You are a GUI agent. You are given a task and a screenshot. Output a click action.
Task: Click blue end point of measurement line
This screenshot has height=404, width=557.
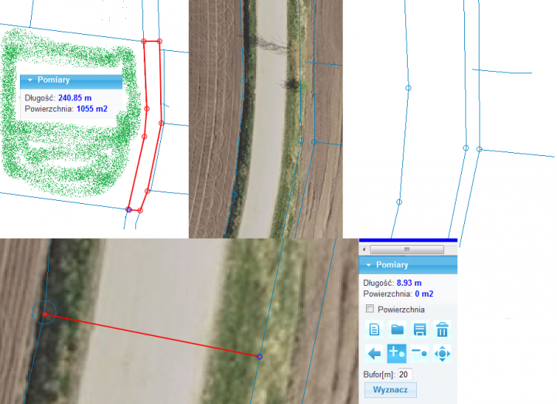click(x=259, y=356)
